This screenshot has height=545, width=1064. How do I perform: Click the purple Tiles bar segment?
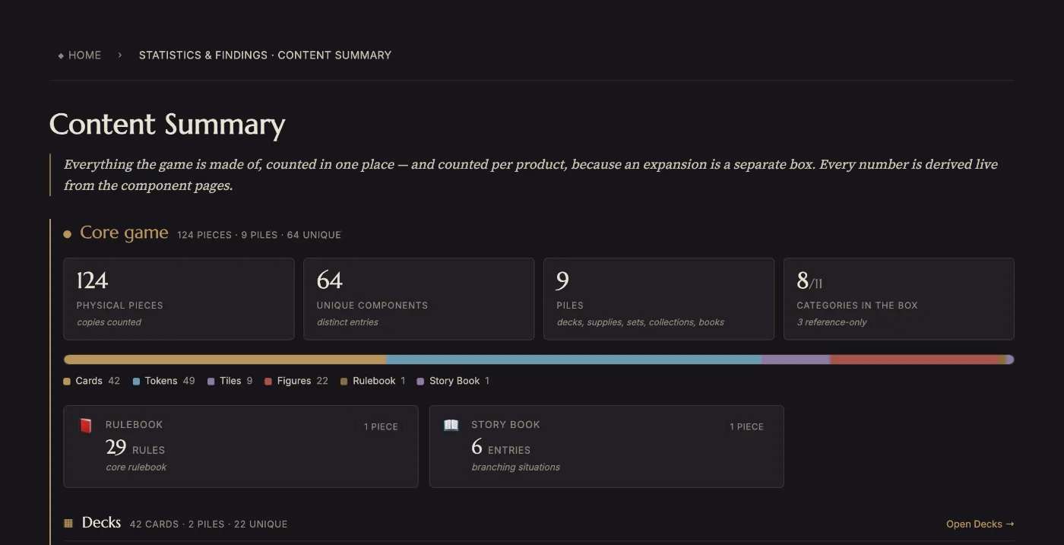tap(796, 360)
